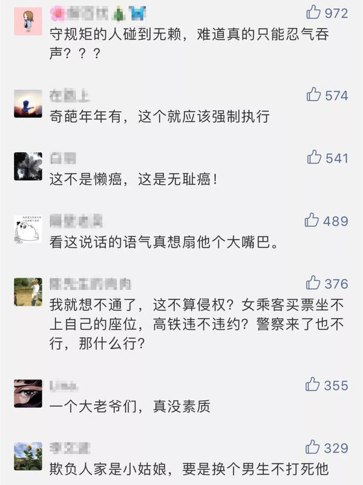Like the comment questioning 侵权 with 376 likes

312,282
